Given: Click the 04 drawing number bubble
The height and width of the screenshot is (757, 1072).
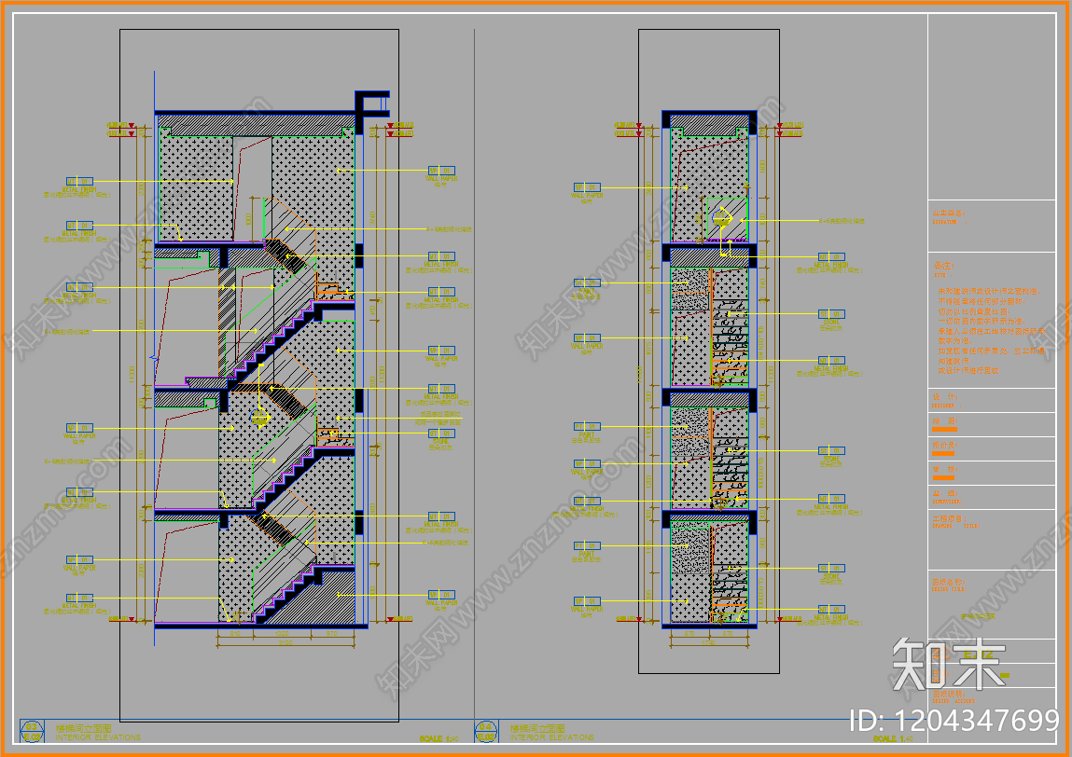Looking at the screenshot, I should [485, 731].
